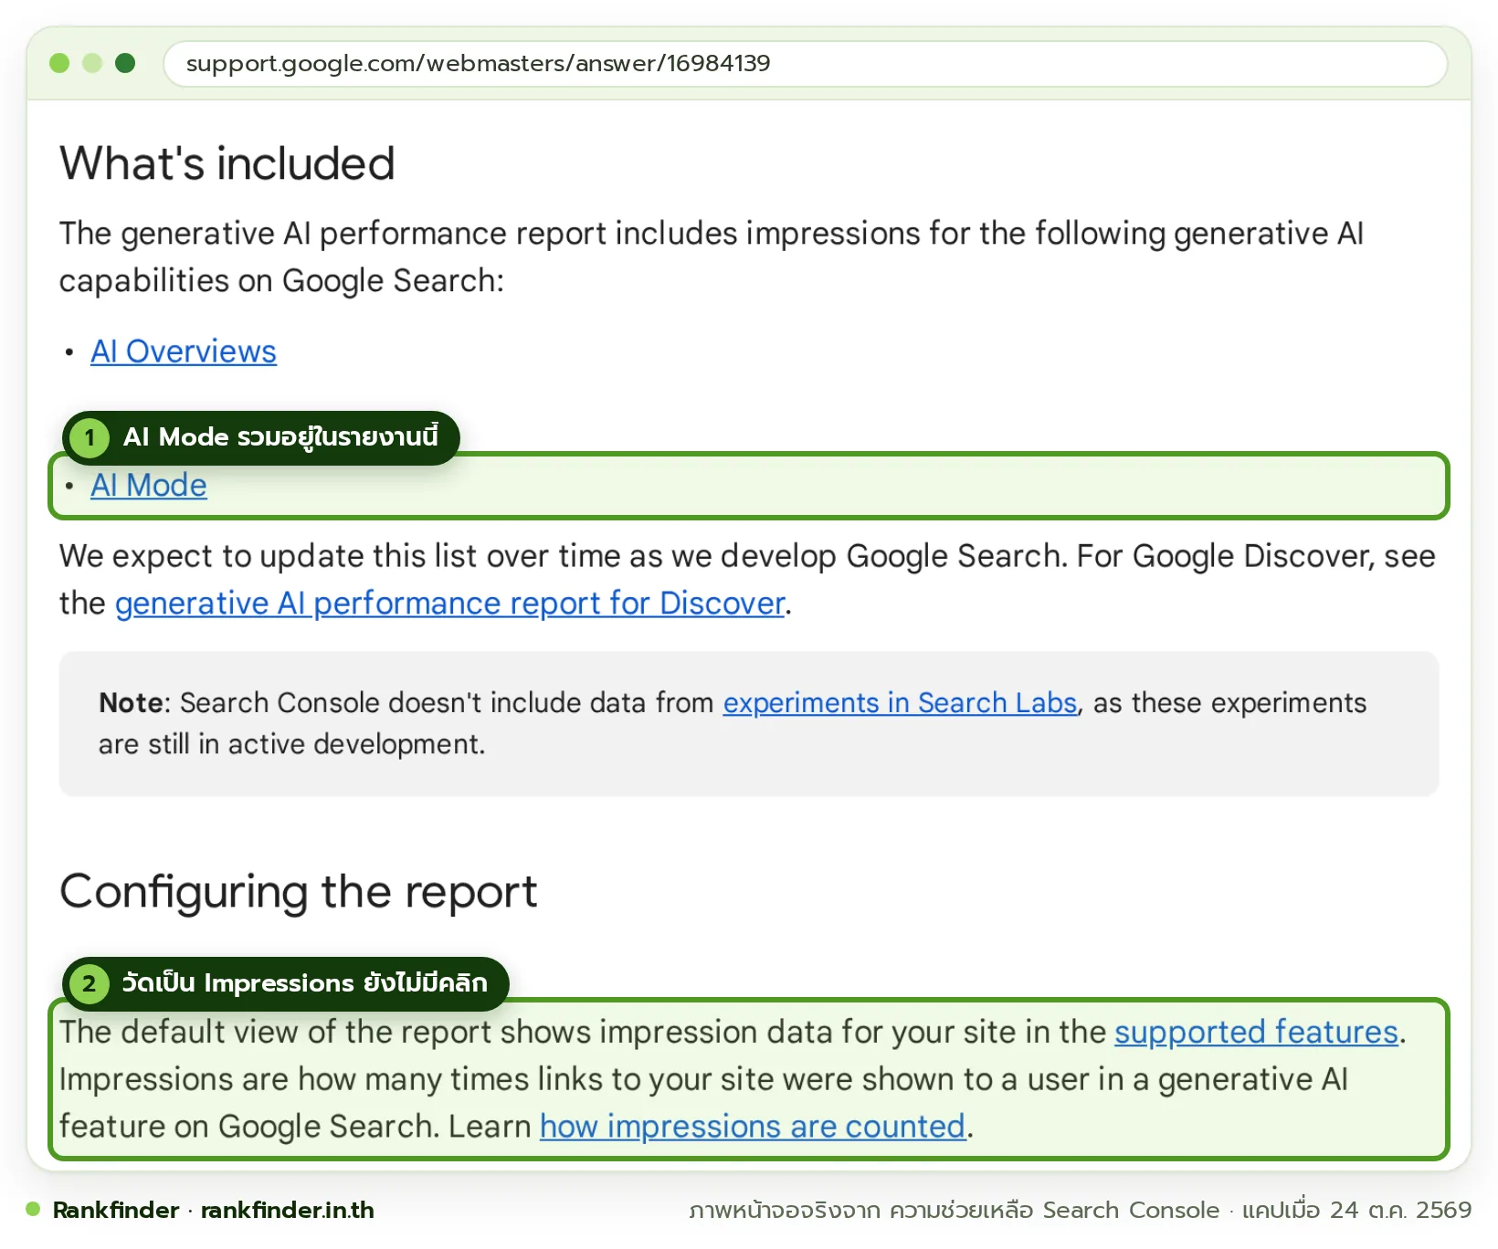Open the supported features link
Image resolution: width=1498 pixels, height=1249 pixels.
pos(1256,1032)
